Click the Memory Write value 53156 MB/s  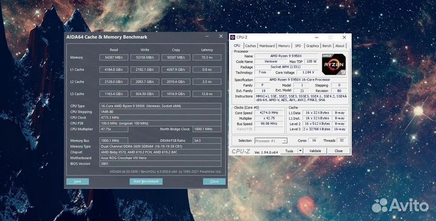tap(145, 58)
